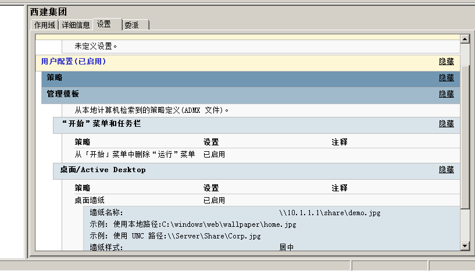The width and height of the screenshot is (475, 271).
Task: Click the 墙纸名称 label
Action: pos(106,213)
